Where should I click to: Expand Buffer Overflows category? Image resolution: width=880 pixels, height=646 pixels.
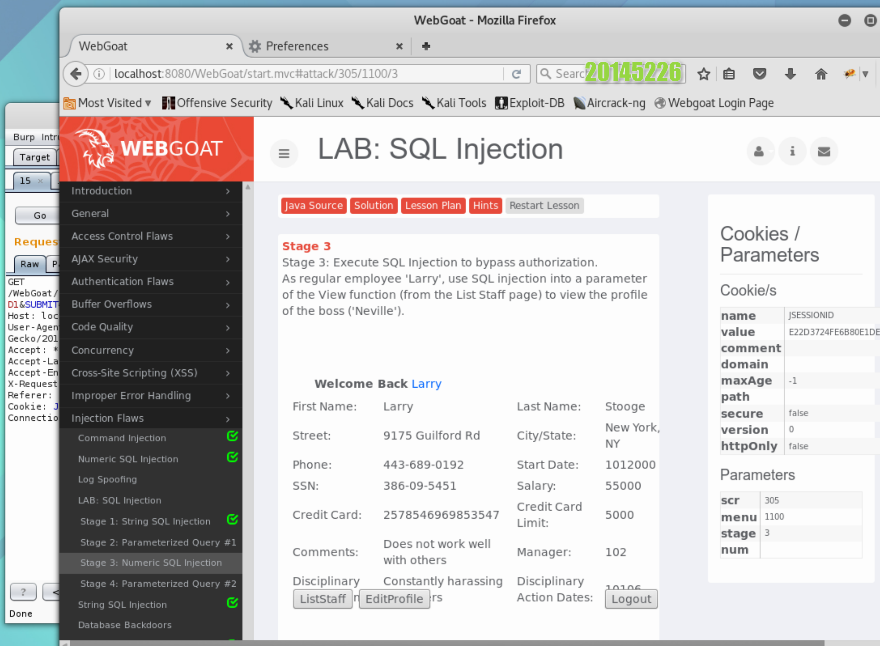(x=151, y=304)
